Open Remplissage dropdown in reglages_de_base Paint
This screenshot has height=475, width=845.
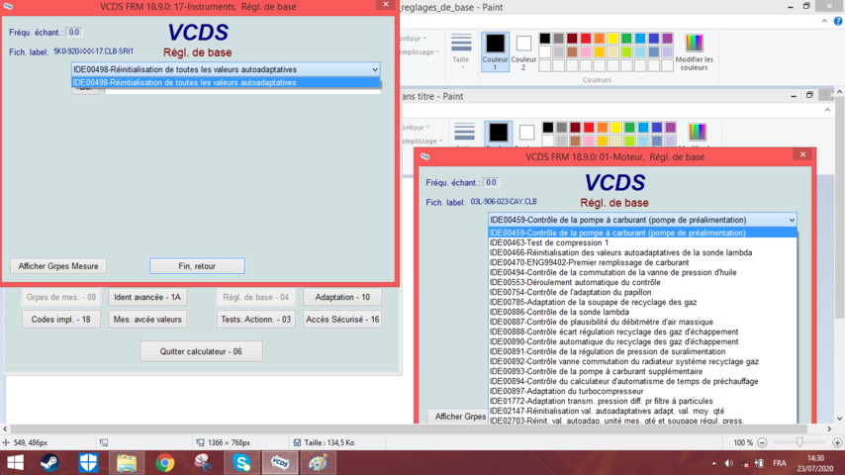click(418, 52)
